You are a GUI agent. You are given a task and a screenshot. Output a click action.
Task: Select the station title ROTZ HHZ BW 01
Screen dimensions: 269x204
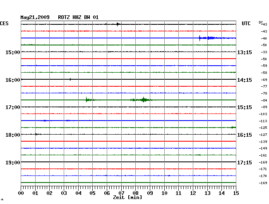(x=78, y=17)
